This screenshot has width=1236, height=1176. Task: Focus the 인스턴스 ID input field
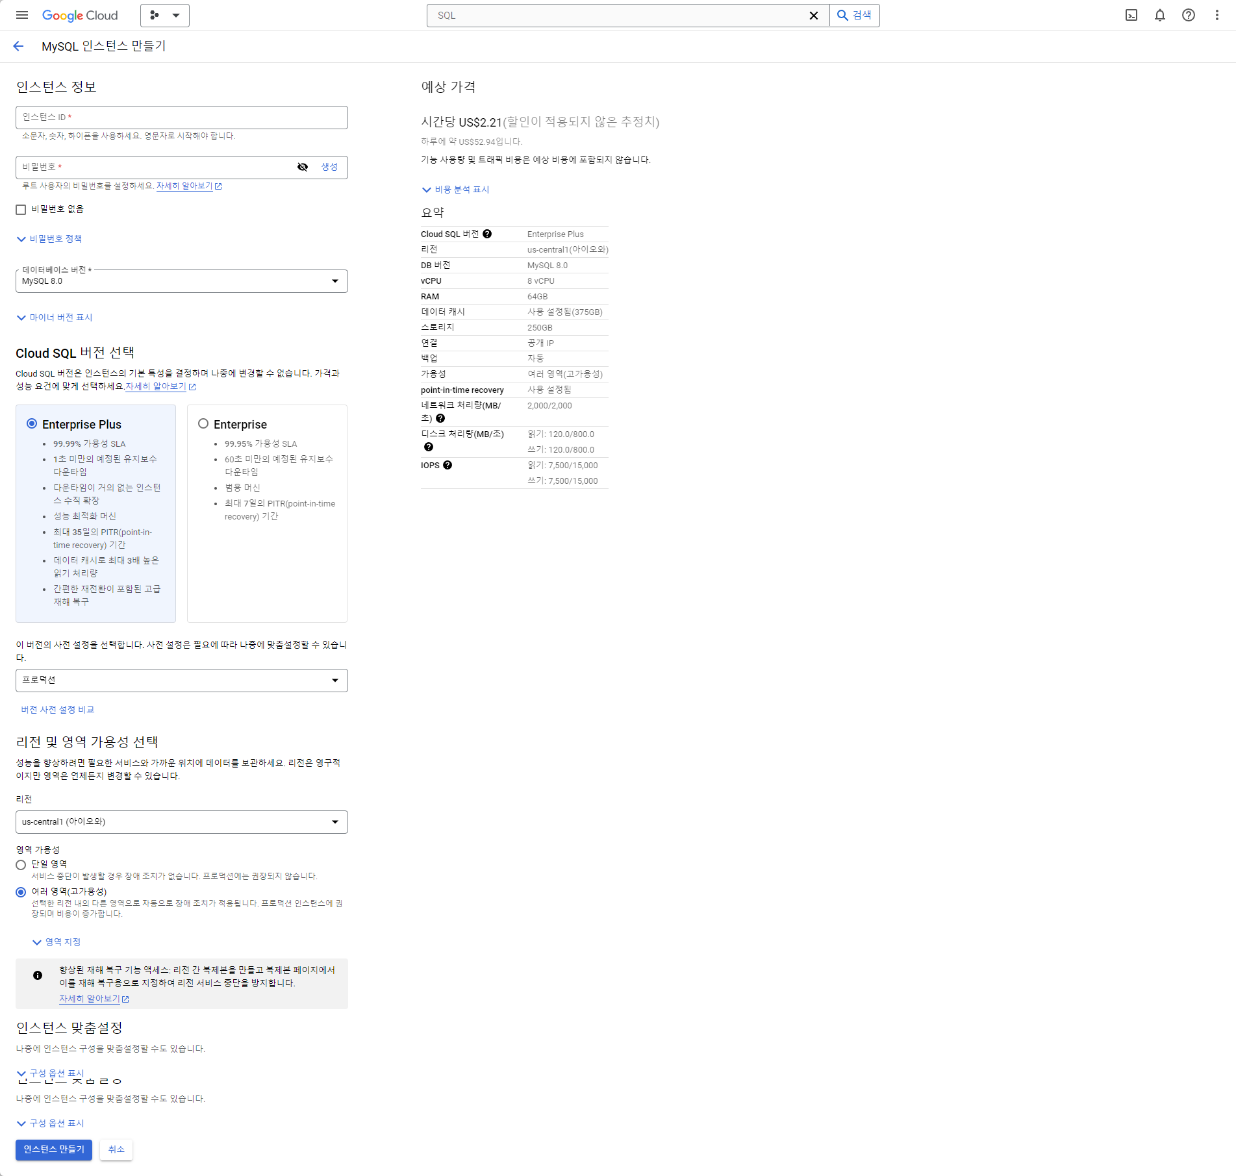click(x=182, y=118)
